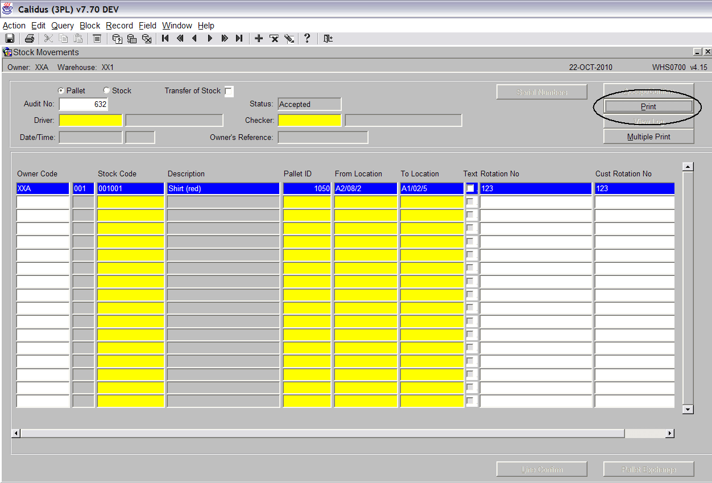Select the Pallet radio button
The image size is (712, 483).
coord(61,90)
